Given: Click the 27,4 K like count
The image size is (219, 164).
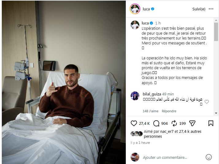Looking at the screenshot, I should 144,123.
